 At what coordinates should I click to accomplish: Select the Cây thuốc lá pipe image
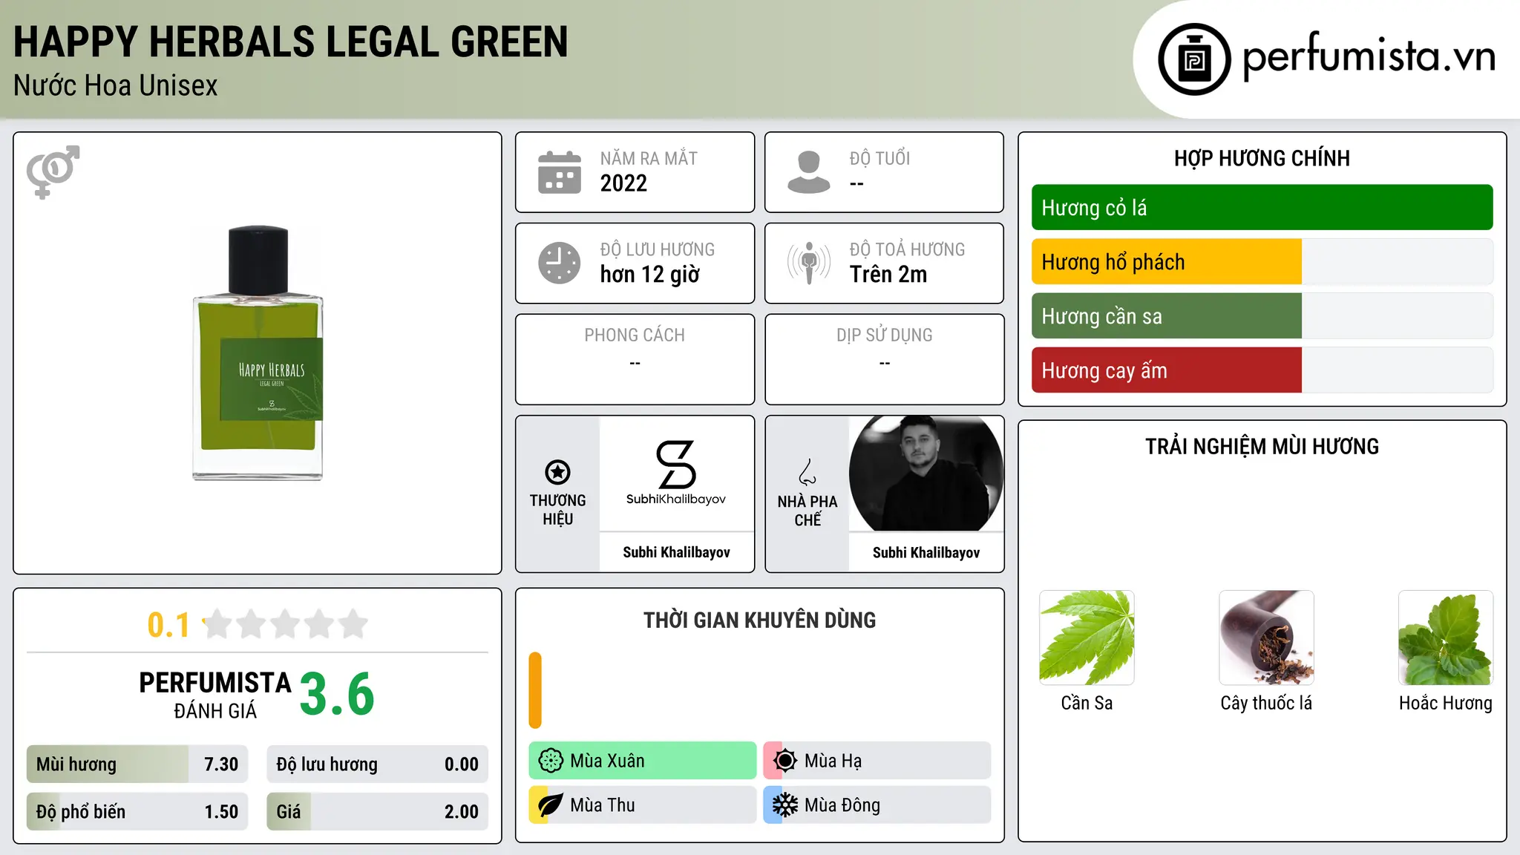click(x=1266, y=638)
